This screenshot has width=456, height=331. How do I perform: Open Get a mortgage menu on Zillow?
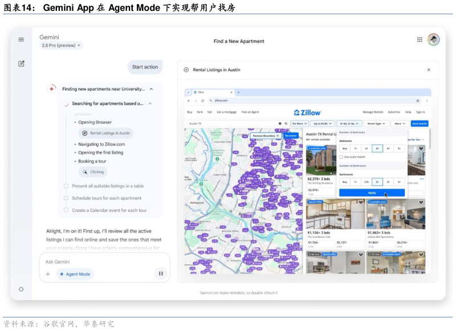[x=226, y=112]
